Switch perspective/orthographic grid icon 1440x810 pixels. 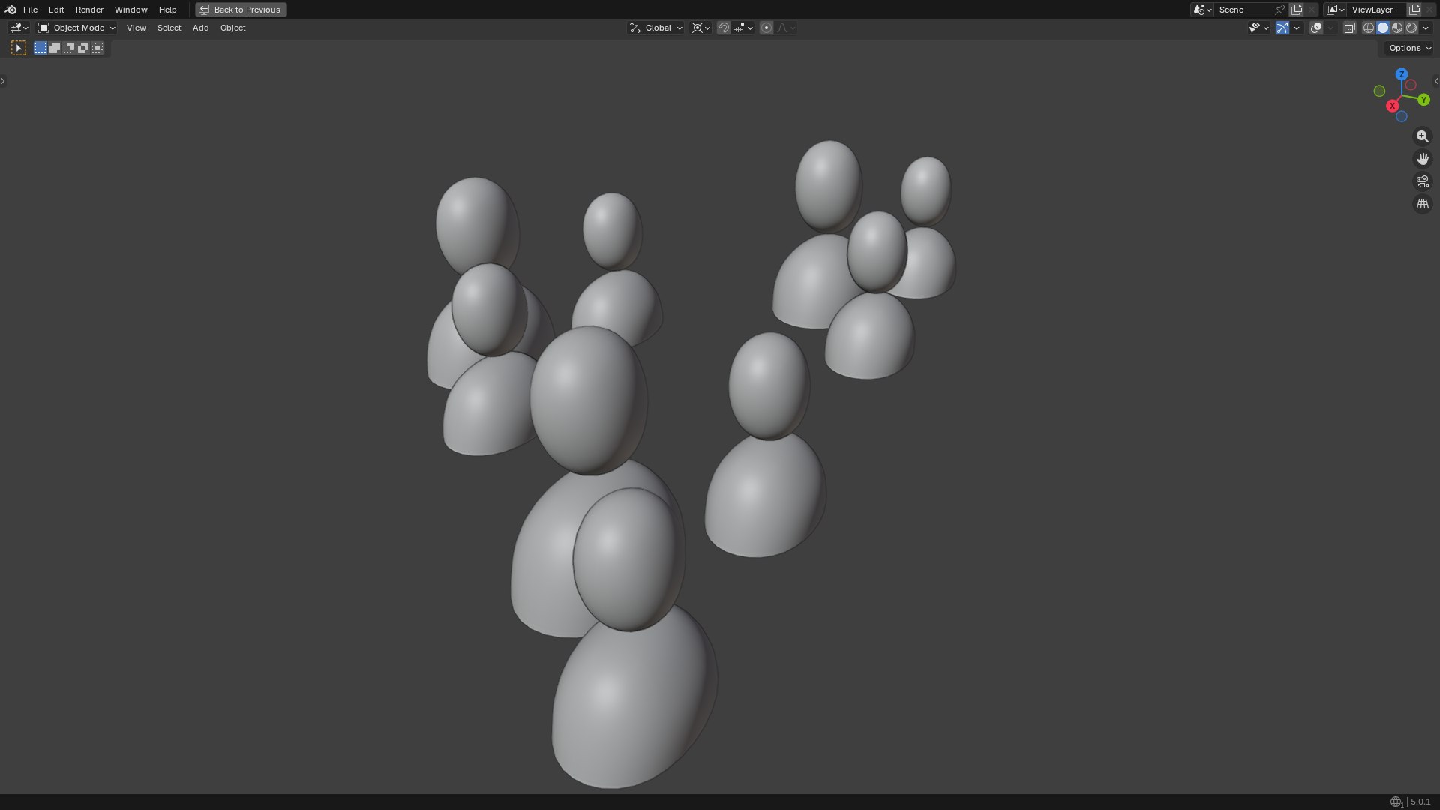1423,204
